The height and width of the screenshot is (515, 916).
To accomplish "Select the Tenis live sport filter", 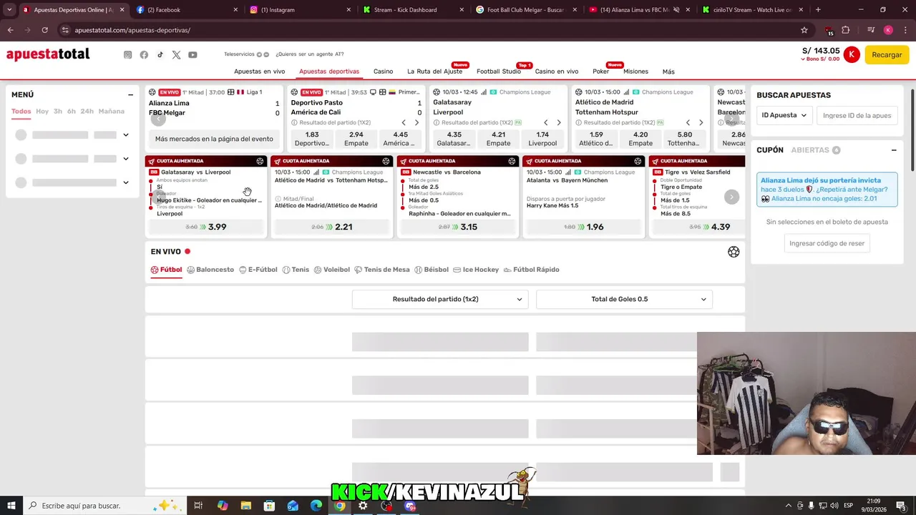I will 296,270.
